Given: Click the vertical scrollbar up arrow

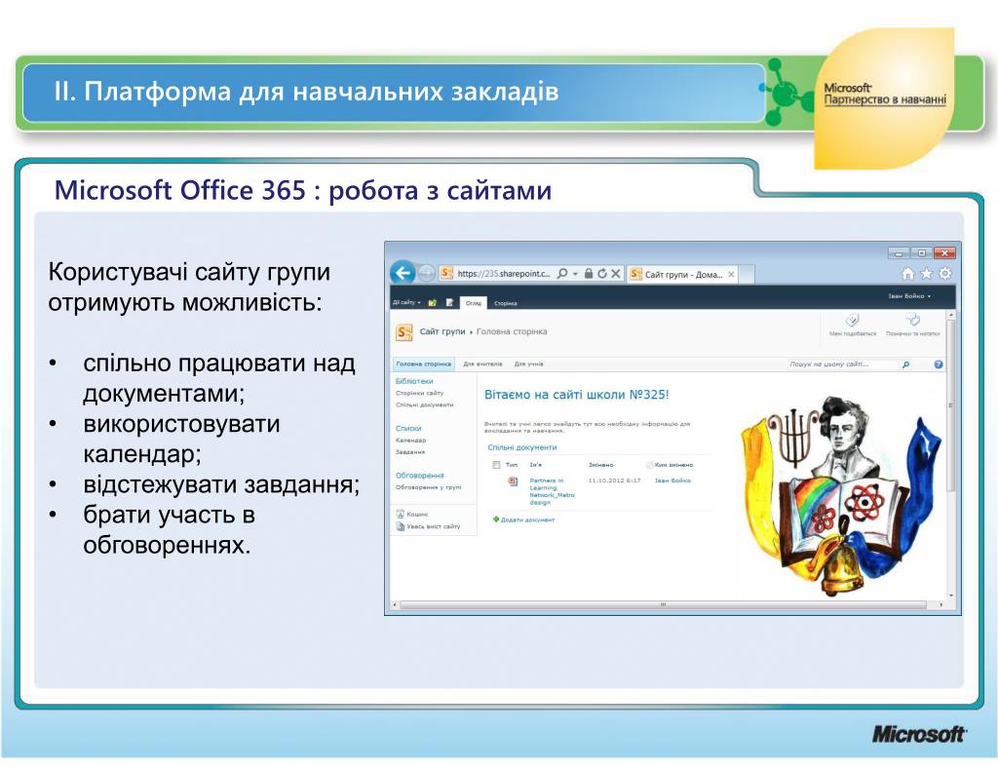Looking at the screenshot, I should [x=951, y=315].
